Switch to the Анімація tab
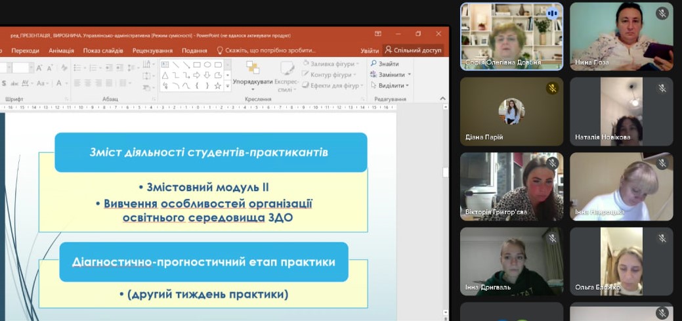The image size is (682, 321). 61,51
